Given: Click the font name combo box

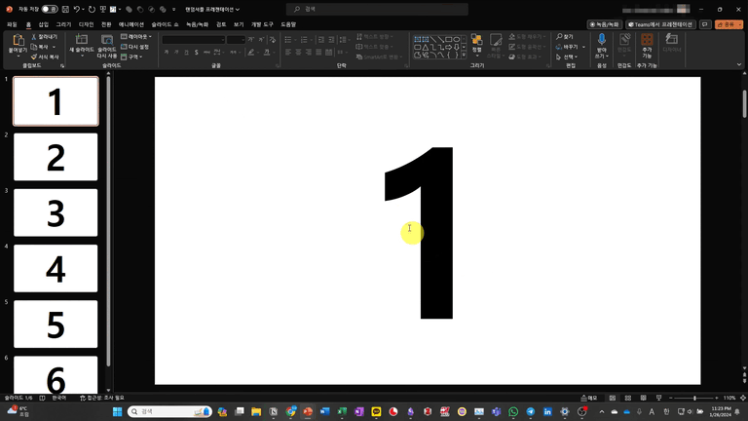Looking at the screenshot, I should point(193,40).
